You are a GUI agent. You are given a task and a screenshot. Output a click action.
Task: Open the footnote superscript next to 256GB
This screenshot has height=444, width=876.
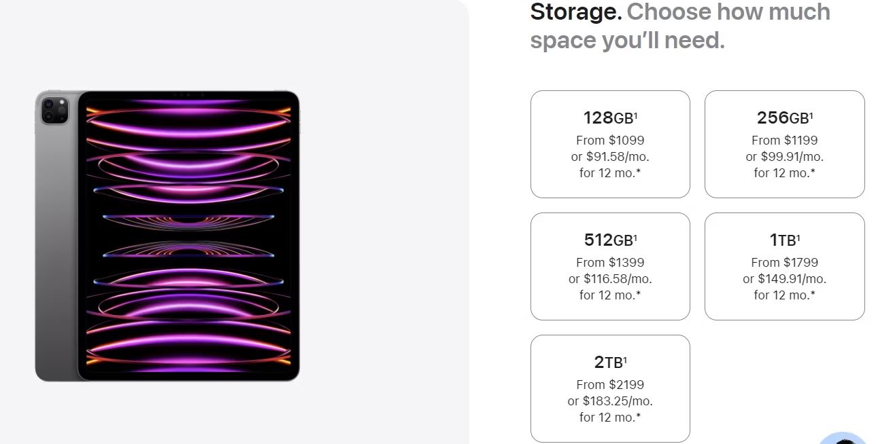(x=811, y=115)
